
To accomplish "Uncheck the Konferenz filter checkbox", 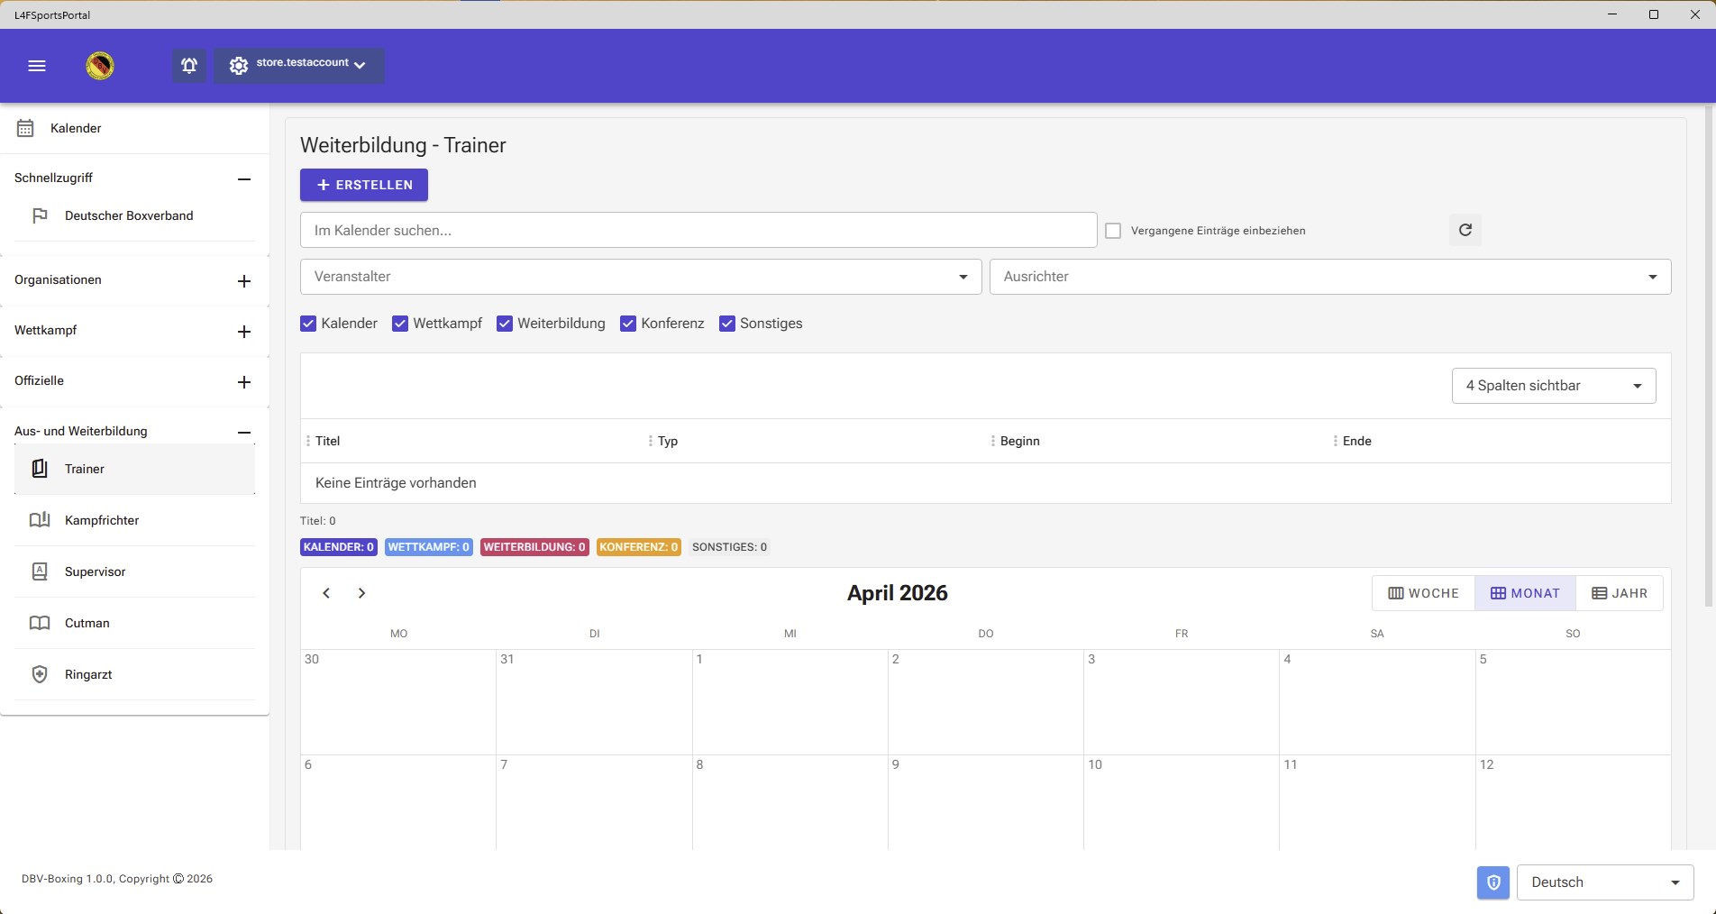I will pyautogui.click(x=628, y=324).
